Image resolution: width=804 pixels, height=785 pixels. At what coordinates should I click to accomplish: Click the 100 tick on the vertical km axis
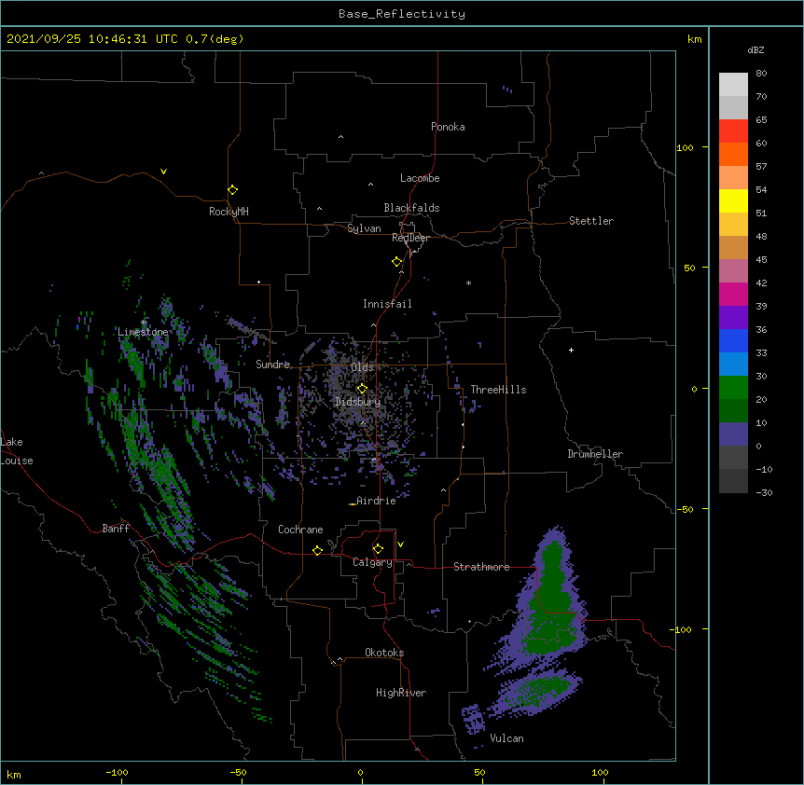click(x=685, y=147)
